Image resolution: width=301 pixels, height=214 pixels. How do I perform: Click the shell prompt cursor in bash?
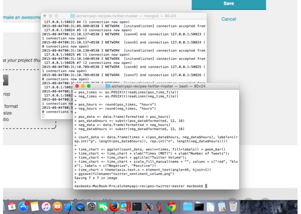pyautogui.click(x=206, y=186)
